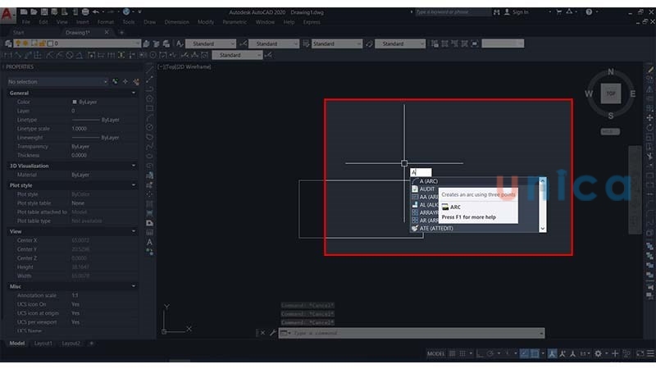656x369 pixels.
Task: Click the ViewCube TOP face
Action: [610, 93]
